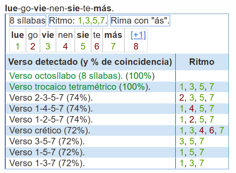
Task: Select 'Verso trocaico tetramétrico' row
Action: coord(117,87)
